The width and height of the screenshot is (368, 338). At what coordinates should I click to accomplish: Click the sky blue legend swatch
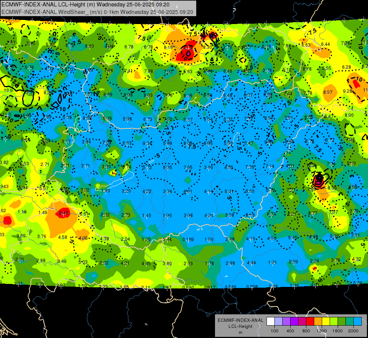pyautogui.click(x=358, y=321)
